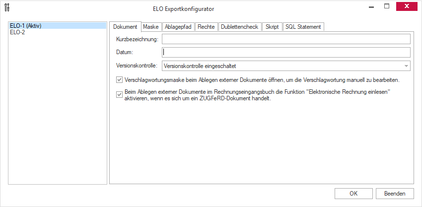Close the ELO Exportkonfigurator window
This screenshot has width=422, height=207.
[x=407, y=6]
